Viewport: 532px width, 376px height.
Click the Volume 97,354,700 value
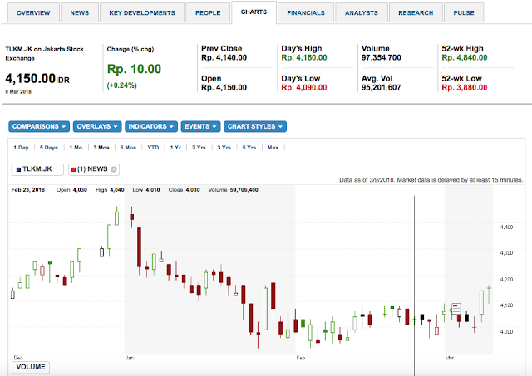pyautogui.click(x=382, y=57)
